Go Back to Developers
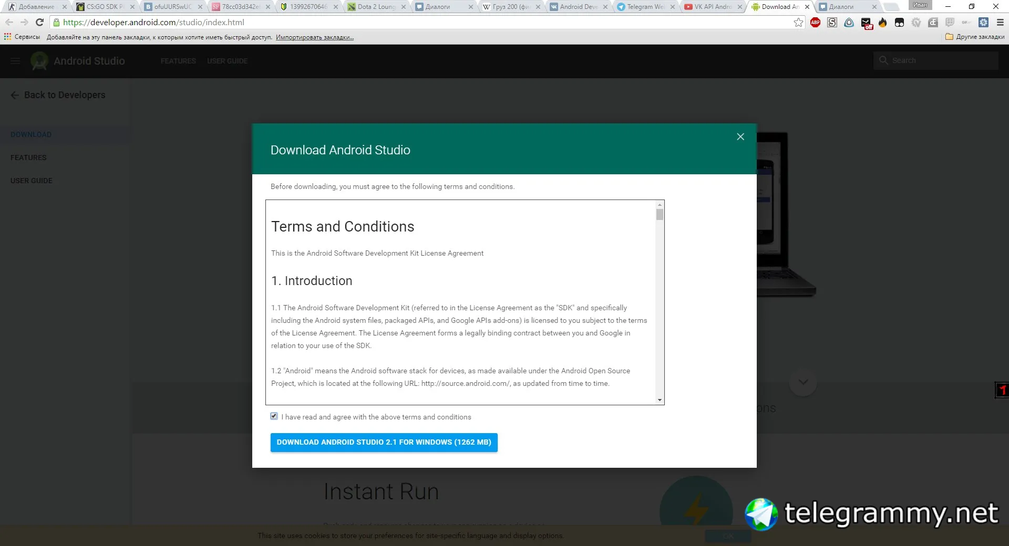Screen dimensions: 1009x546 tap(58, 95)
